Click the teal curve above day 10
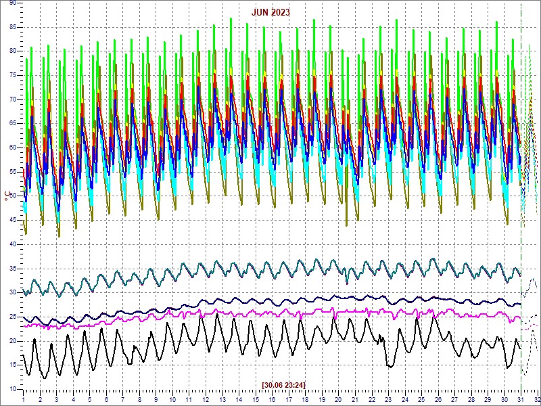Viewport: 541px width, 406px height. tap(173, 276)
